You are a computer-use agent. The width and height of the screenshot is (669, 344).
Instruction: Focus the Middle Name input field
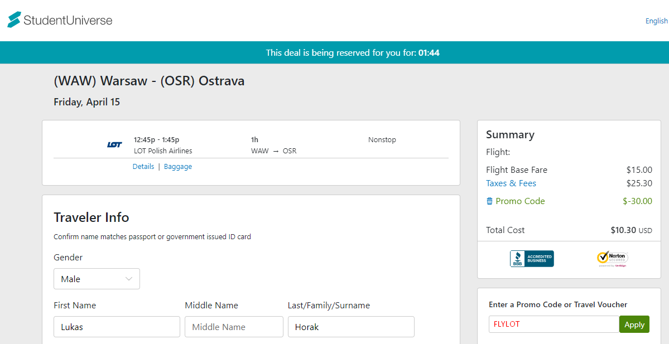click(x=234, y=327)
